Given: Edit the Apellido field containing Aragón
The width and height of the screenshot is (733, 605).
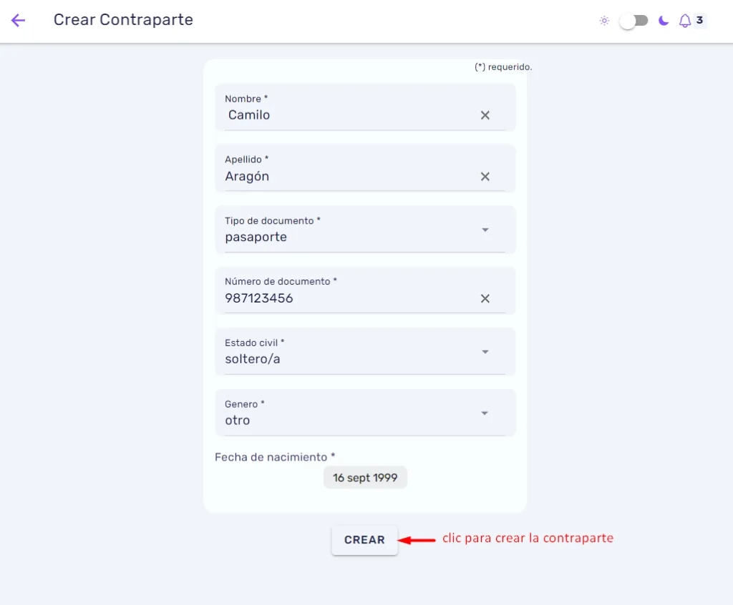Looking at the screenshot, I should (364, 169).
